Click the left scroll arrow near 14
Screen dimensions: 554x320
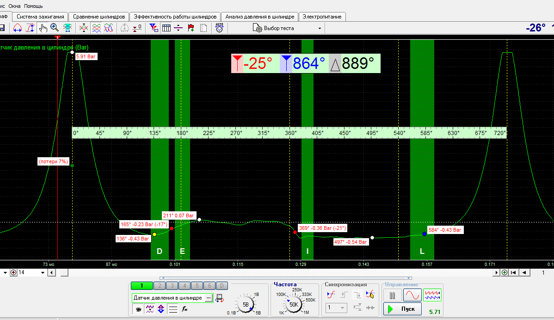click(x=52, y=273)
